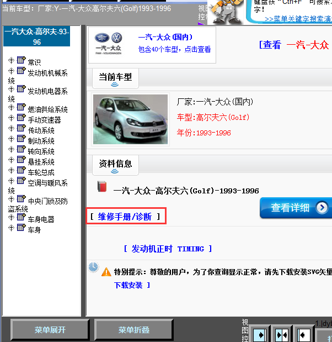Click the folder icon beside 车轮总成
This screenshot has height=342, width=332.
pyautogui.click(x=22, y=170)
